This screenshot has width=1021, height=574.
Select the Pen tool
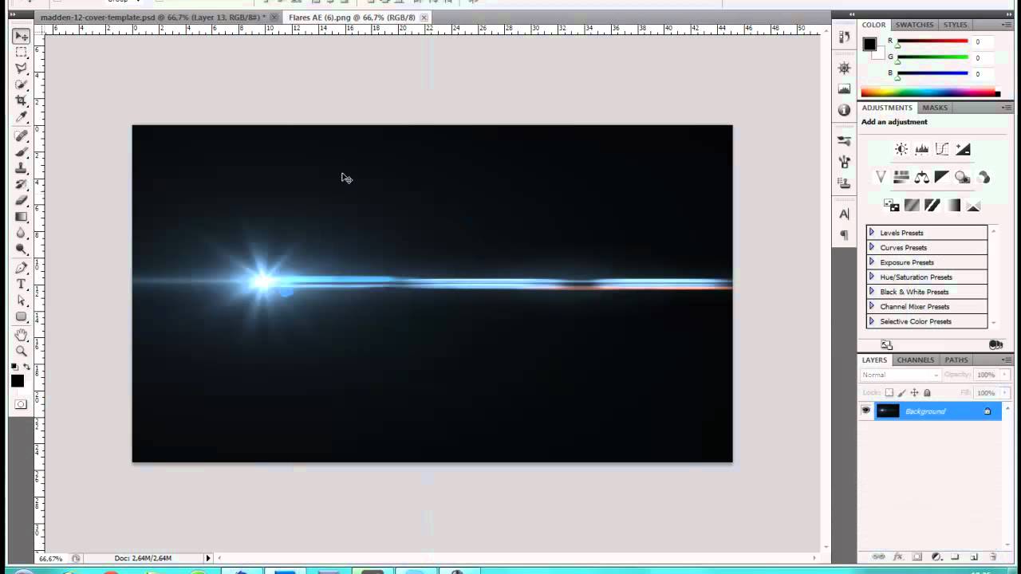coord(22,268)
